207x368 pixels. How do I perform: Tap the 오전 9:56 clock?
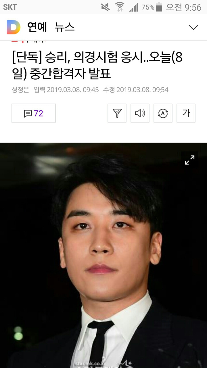tap(183, 7)
